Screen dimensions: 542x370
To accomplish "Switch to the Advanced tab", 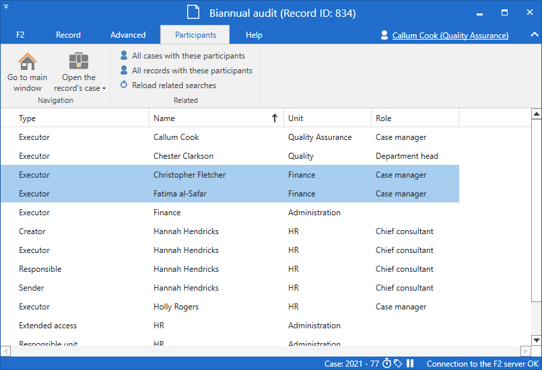I will pos(128,35).
